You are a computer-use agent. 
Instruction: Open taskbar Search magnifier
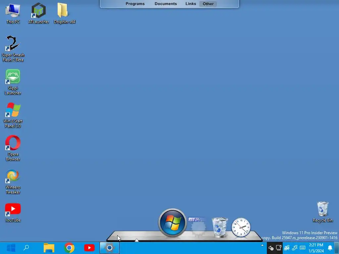(x=26, y=248)
